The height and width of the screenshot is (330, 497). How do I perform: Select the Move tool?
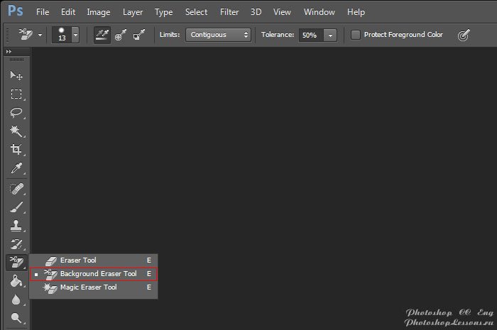tap(16, 76)
